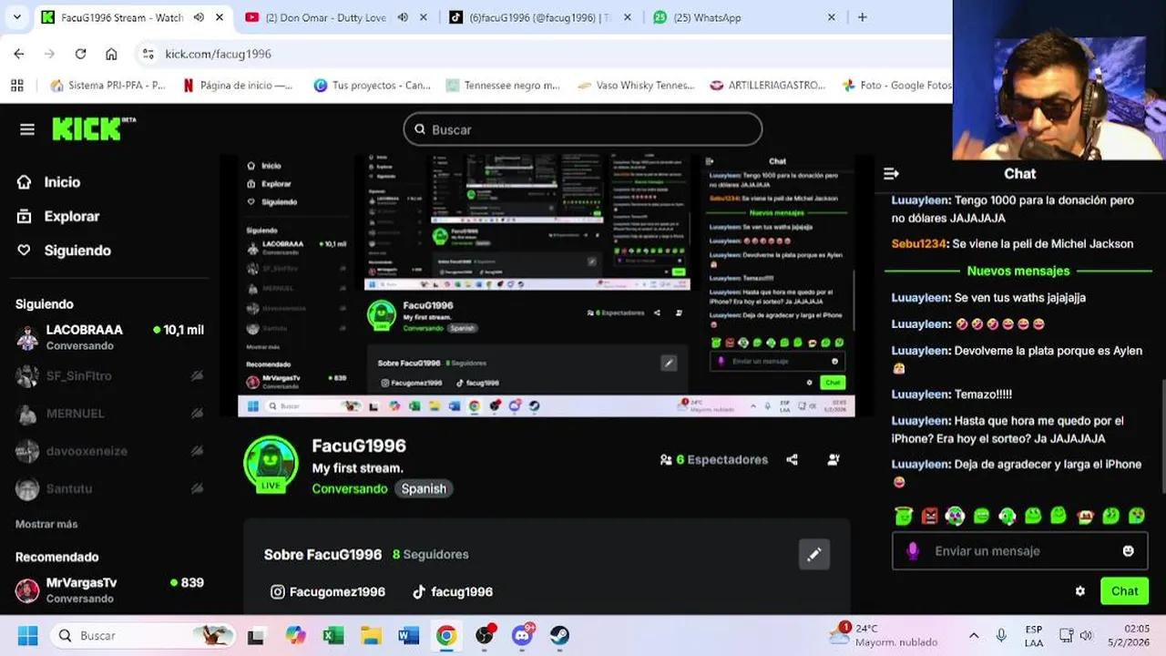
Task: Mute the FacuG1996 Stream tab audio
Action: 199,17
